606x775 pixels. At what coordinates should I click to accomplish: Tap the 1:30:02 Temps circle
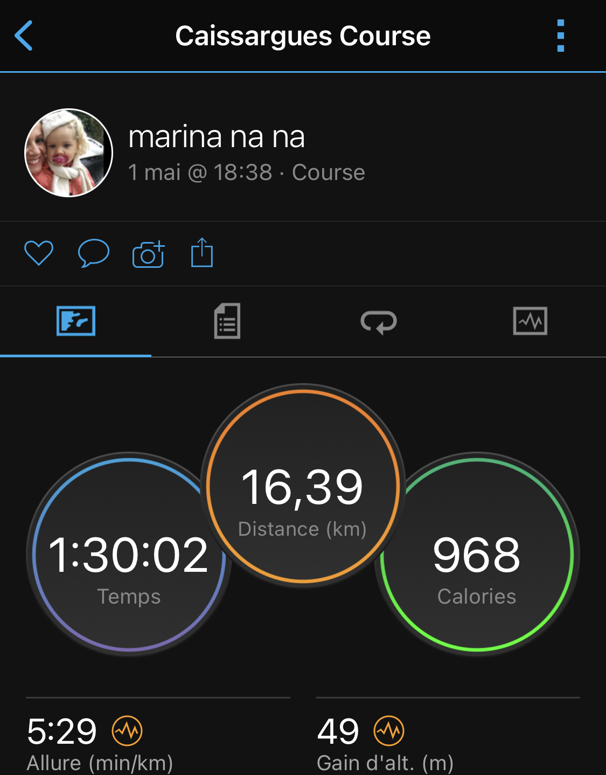point(129,555)
